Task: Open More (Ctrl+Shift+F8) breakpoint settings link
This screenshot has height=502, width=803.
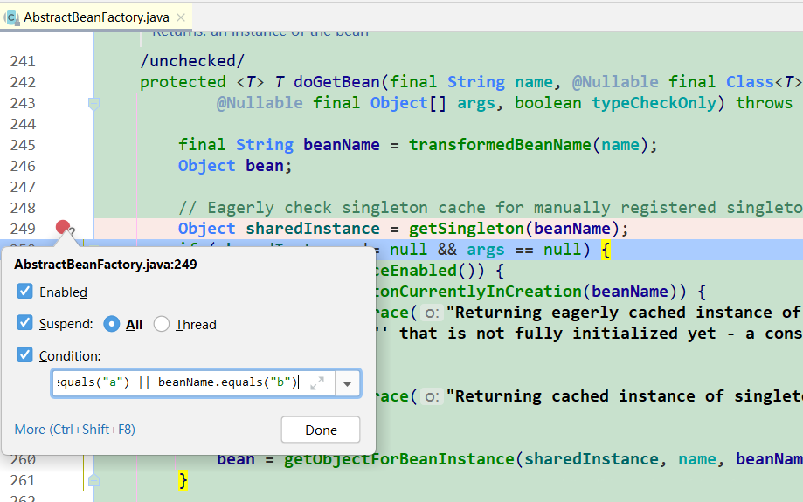Action: pos(75,430)
